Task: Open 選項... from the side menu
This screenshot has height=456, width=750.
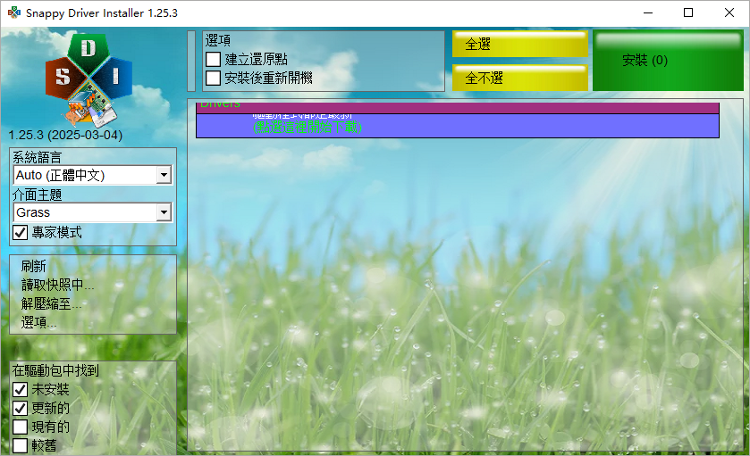Action: coord(38,323)
